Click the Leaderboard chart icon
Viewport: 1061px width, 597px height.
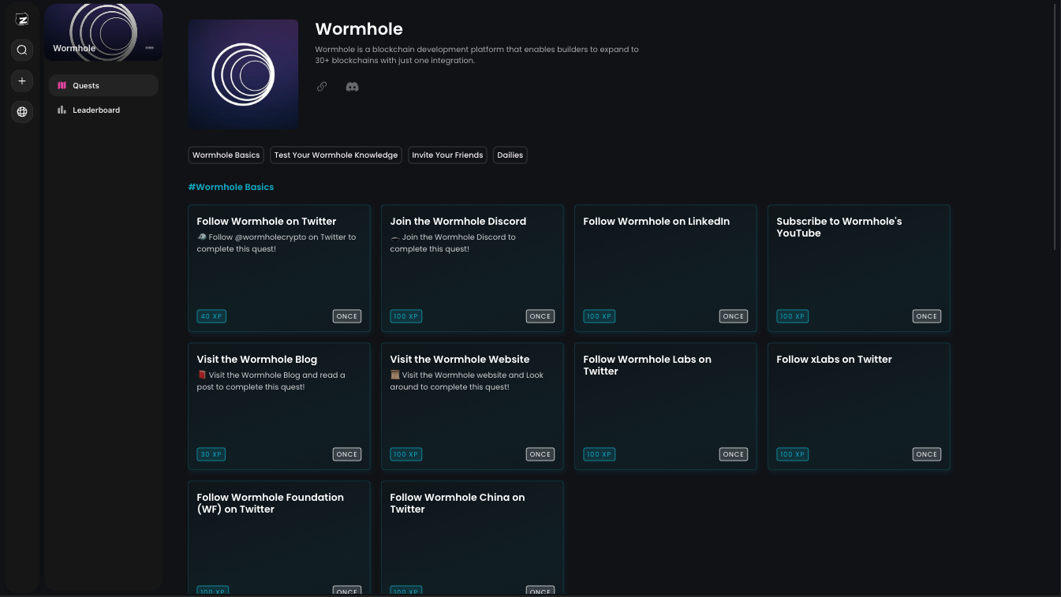[62, 110]
